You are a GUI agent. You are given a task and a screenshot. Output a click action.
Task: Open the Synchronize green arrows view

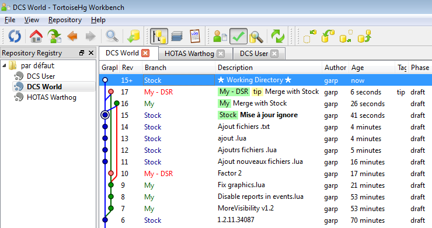coord(277,36)
